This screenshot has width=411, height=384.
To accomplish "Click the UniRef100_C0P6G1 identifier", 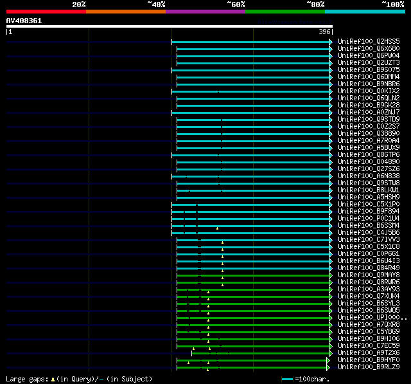I will [x=369, y=254].
